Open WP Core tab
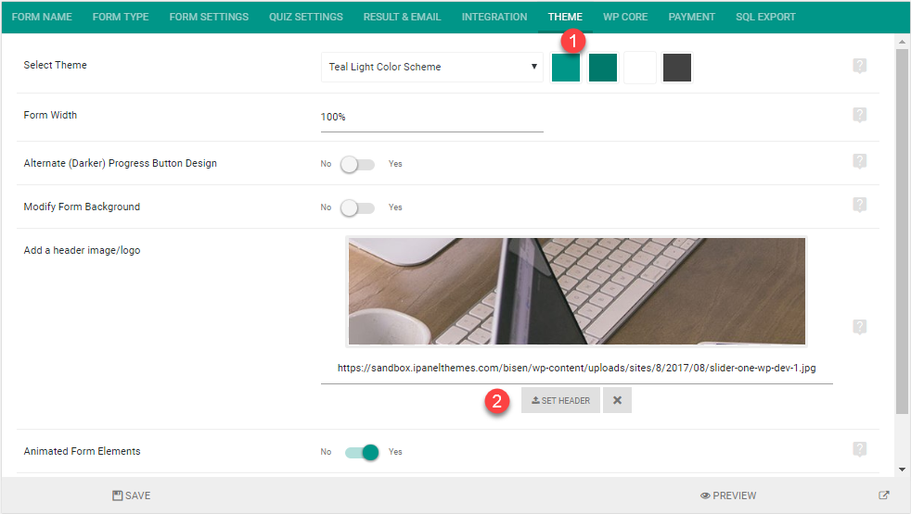 click(625, 17)
